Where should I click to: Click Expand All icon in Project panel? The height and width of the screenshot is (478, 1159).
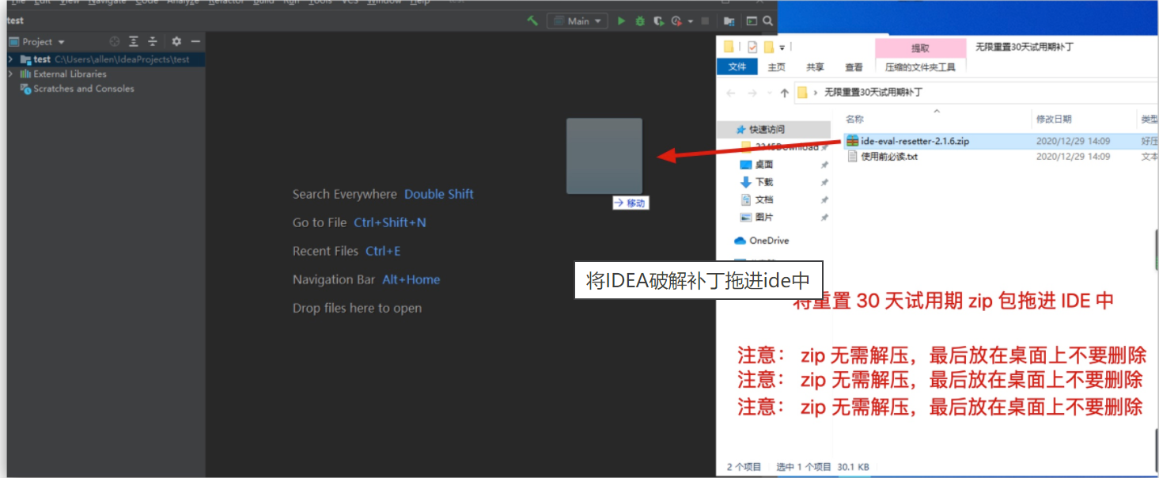[x=134, y=41]
